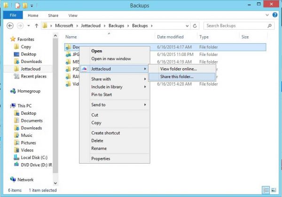
Task: Expand the ribbon with the chevron
Action: [267, 15]
